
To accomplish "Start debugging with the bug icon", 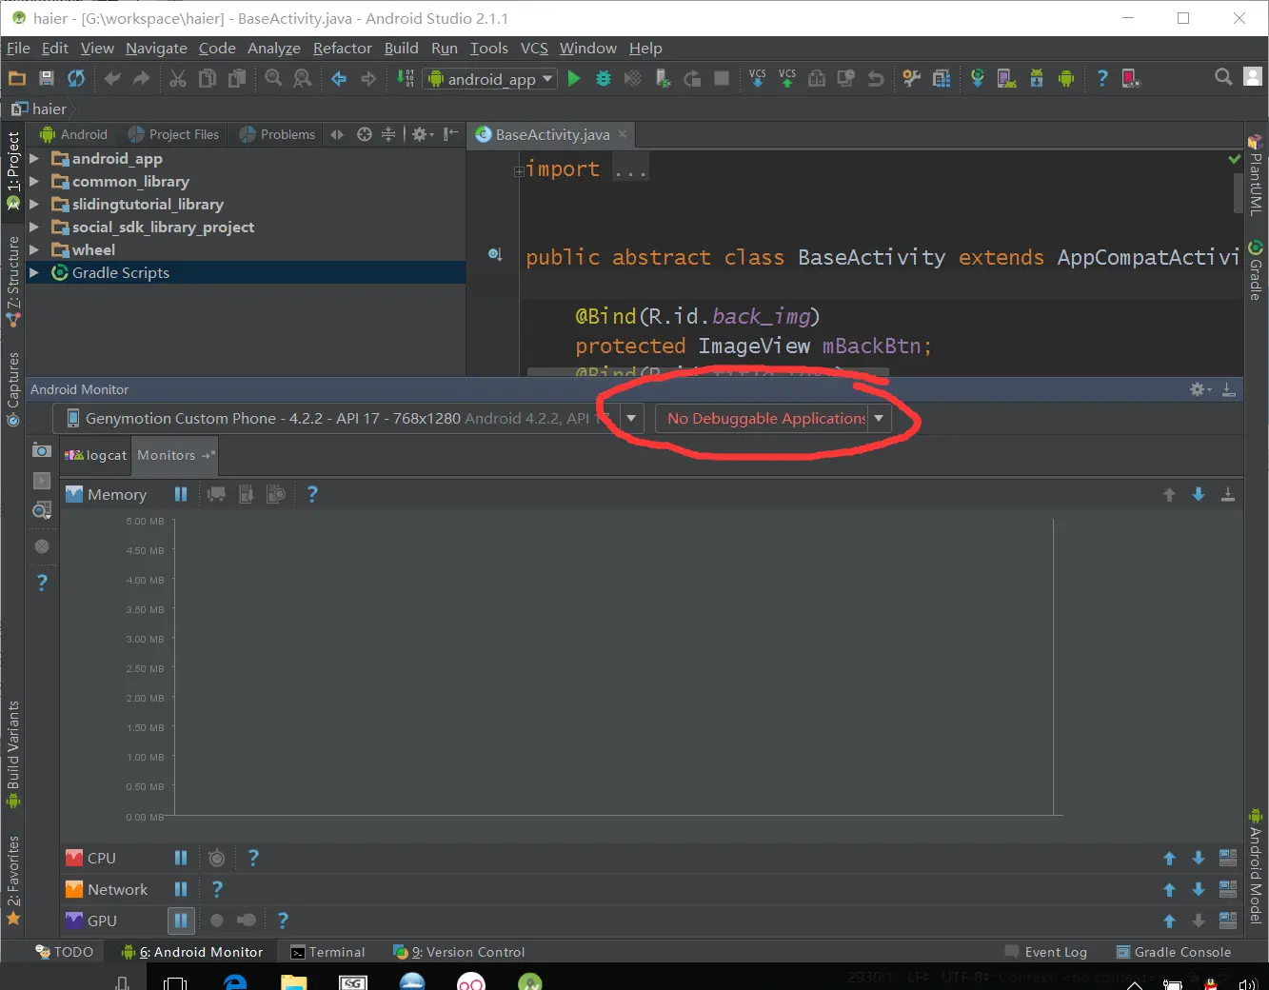I will 604,79.
